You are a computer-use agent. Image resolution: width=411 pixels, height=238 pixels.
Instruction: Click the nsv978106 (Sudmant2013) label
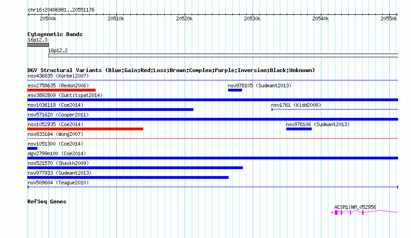point(318,124)
